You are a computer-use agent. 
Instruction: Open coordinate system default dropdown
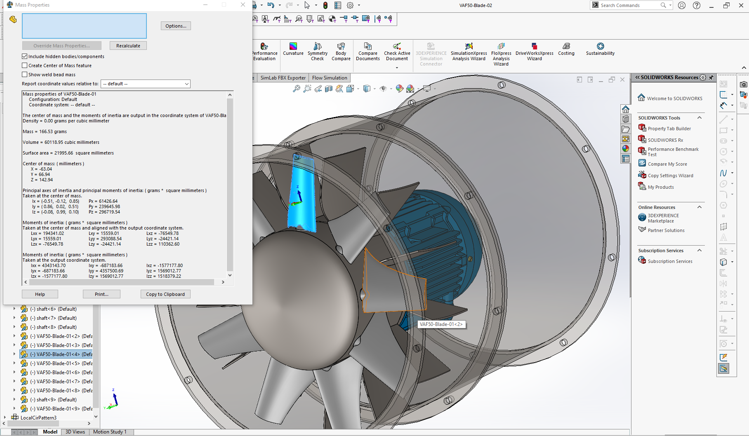[146, 84]
